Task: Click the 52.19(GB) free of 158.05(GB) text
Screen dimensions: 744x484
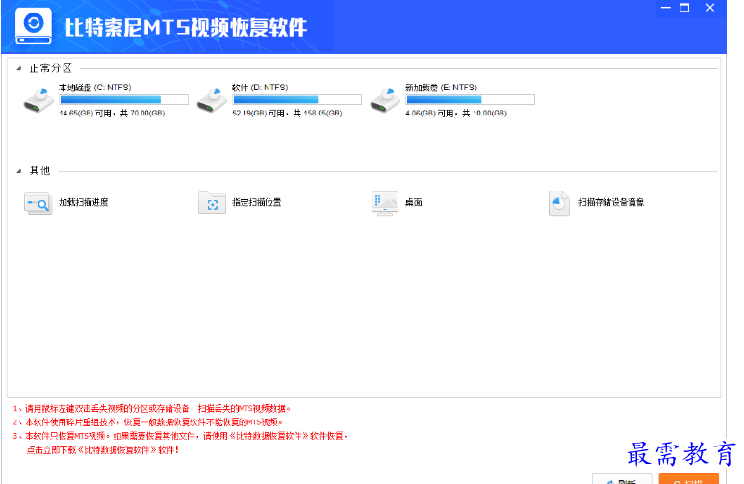Action: click(x=287, y=114)
